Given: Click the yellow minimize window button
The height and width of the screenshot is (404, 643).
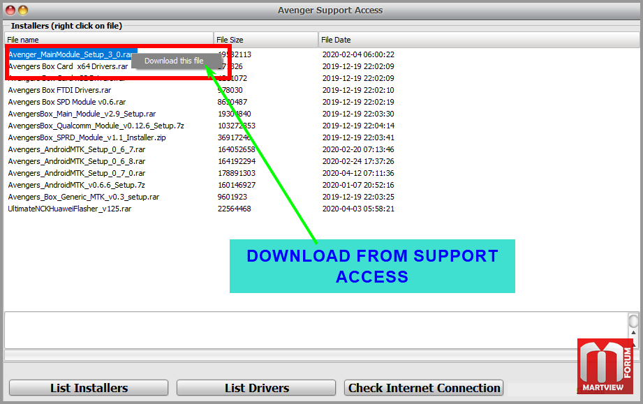Looking at the screenshot, I should pos(23,10).
